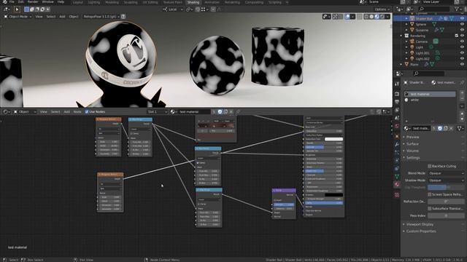Toggle the Subsurface Translucency checkbox
The width and height of the screenshot is (467, 262).
pyautogui.click(x=429, y=209)
